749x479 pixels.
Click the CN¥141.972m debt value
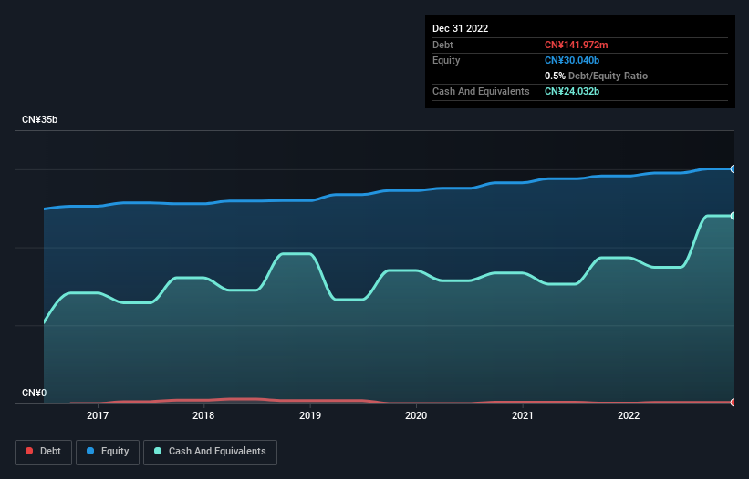[576, 45]
